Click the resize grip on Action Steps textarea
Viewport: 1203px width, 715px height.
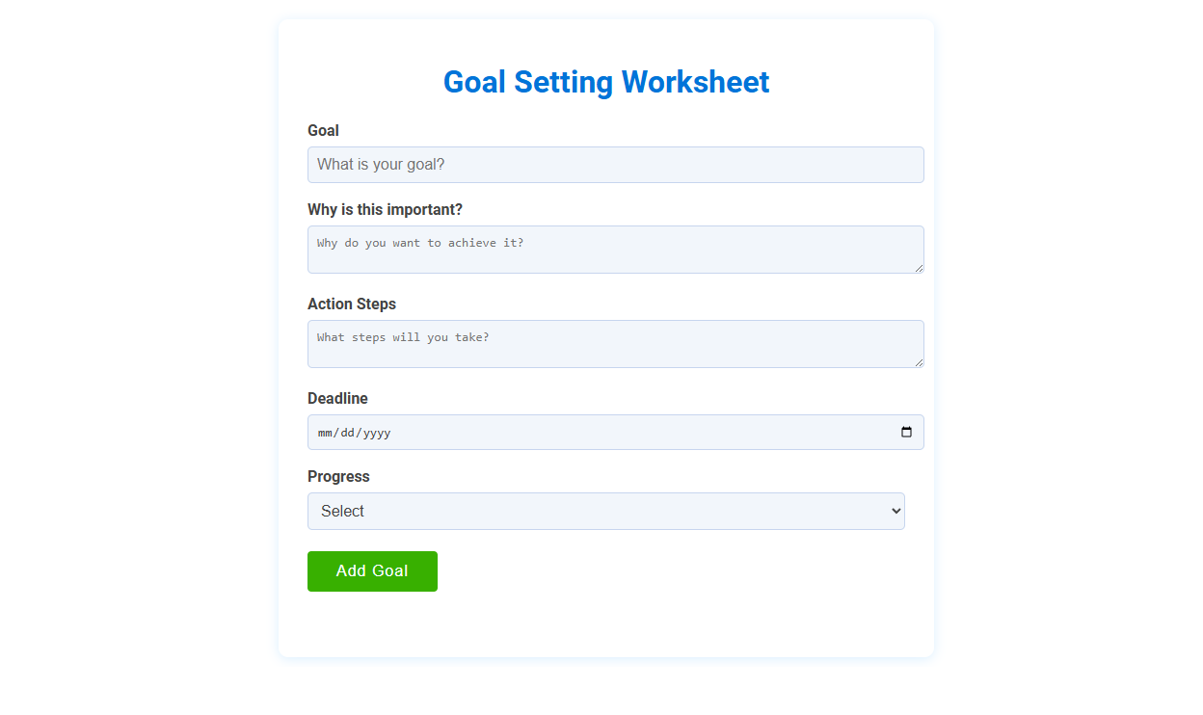920,364
